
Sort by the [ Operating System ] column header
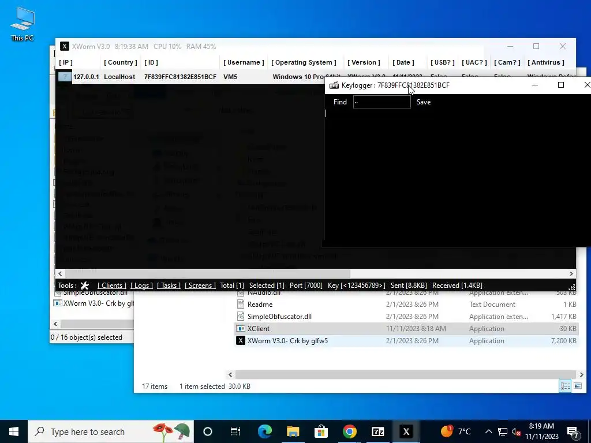coord(304,62)
